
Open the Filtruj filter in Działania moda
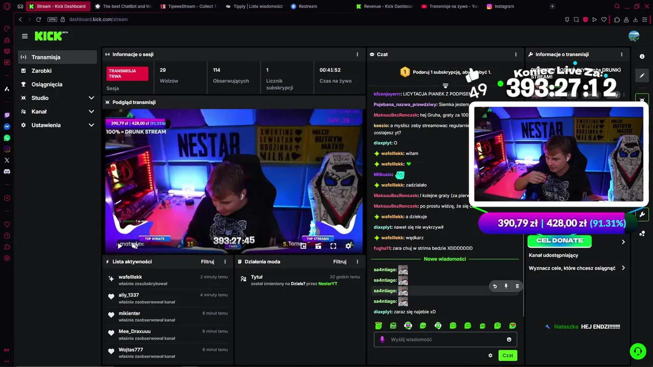point(340,261)
